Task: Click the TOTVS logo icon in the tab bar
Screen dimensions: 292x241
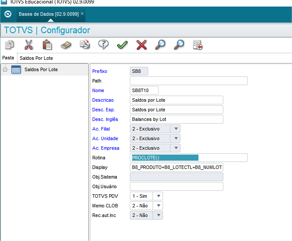Action: pyautogui.click(x=8, y=14)
